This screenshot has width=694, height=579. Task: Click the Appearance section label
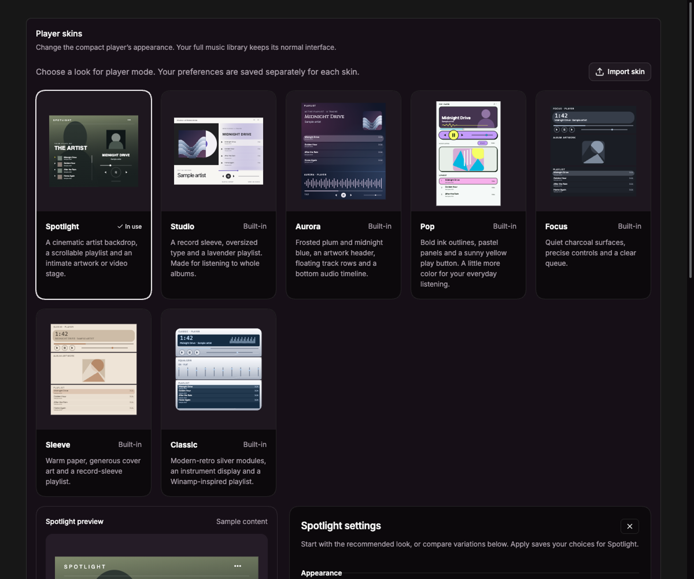click(321, 573)
